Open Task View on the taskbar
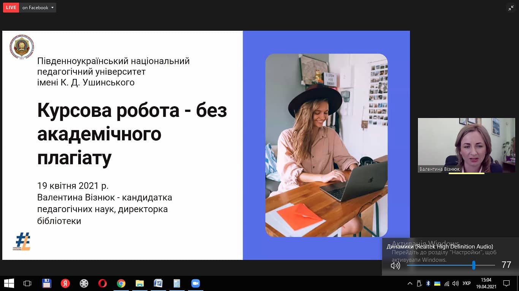 (27, 283)
